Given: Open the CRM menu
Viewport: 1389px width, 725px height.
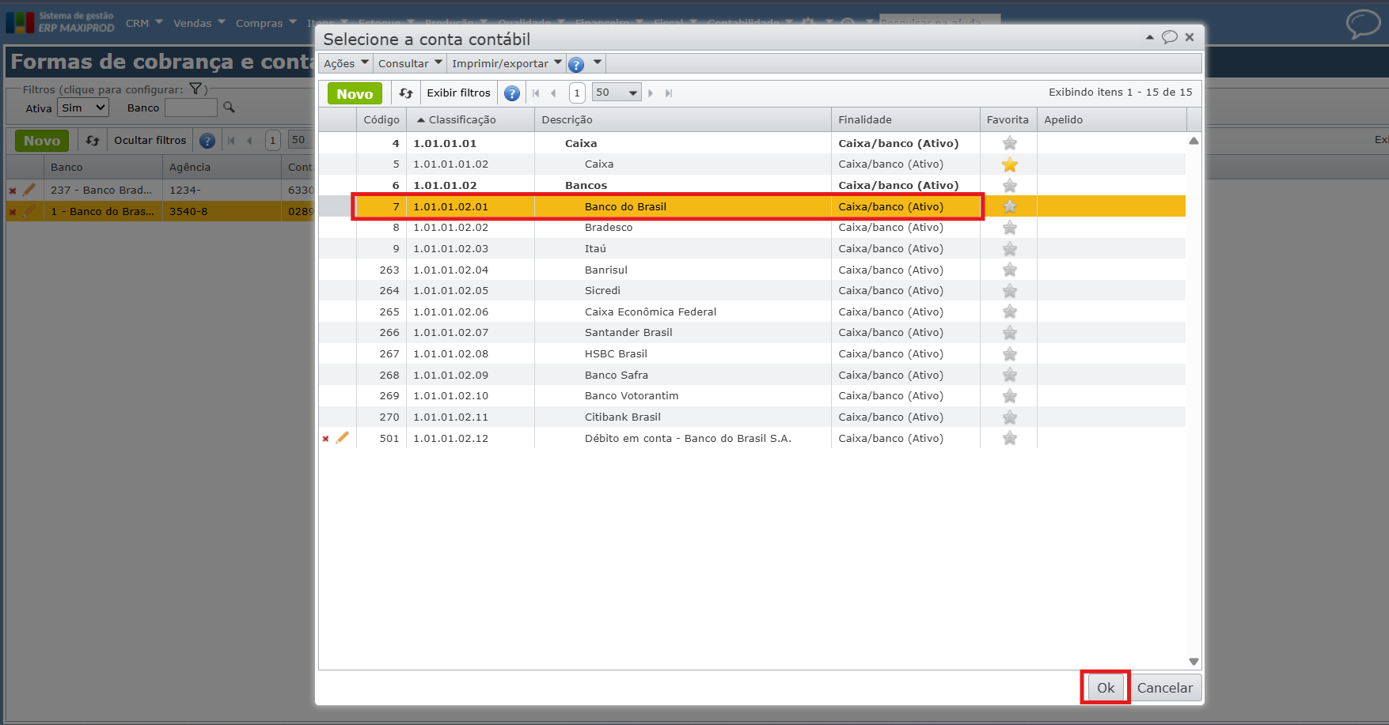Looking at the screenshot, I should pyautogui.click(x=144, y=23).
